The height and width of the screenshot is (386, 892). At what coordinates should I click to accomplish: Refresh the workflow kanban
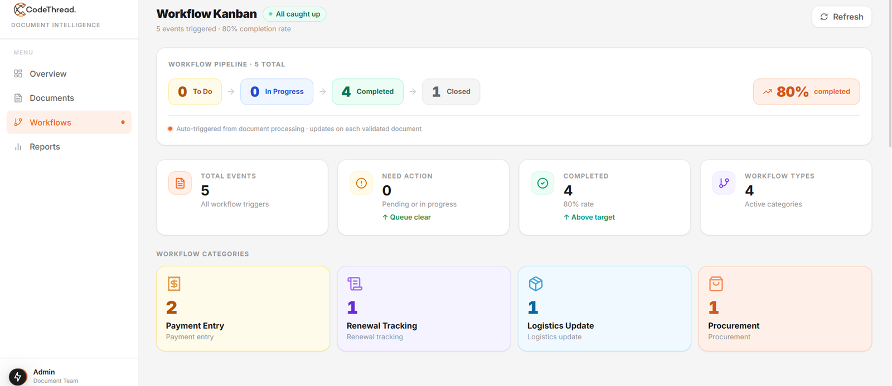[842, 17]
